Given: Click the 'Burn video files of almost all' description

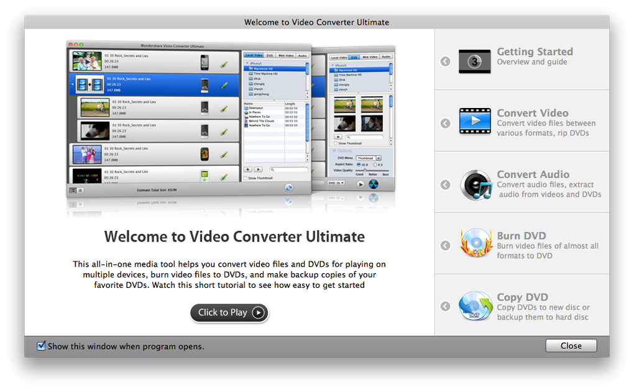Looking at the screenshot, I should coord(548,246).
